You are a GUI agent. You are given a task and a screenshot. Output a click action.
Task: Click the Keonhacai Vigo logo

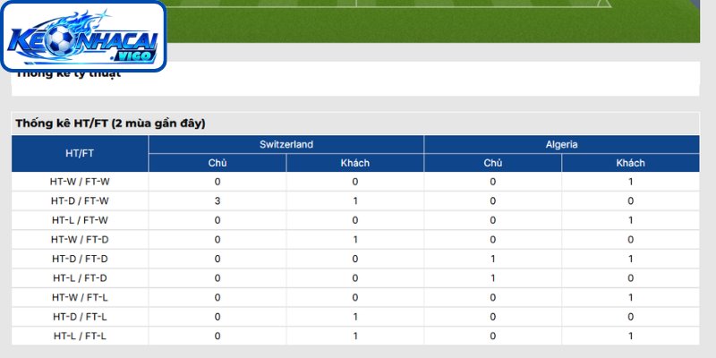[x=83, y=36]
